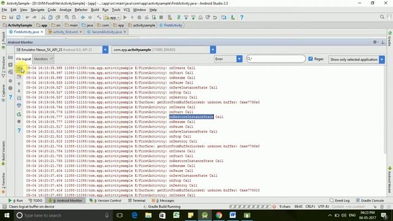Click the Gradle Build Running progress bar
The height and width of the screenshot is (221, 393).
pos(250,207)
